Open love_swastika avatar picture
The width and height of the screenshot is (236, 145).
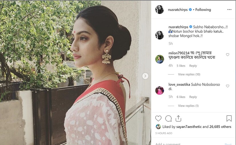coord(160,90)
